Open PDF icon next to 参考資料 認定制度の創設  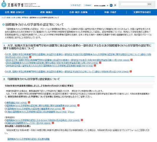(x=95, y=66)
